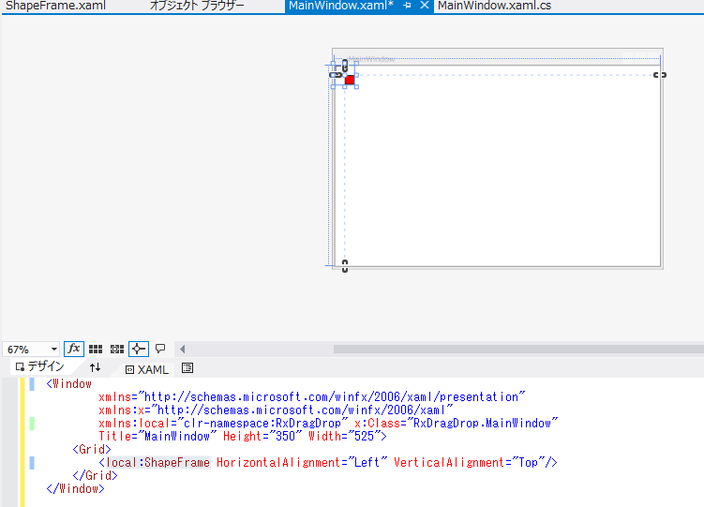Click the local:ShapeFrame tag in XAML code
The image size is (704, 507).
click(x=158, y=463)
